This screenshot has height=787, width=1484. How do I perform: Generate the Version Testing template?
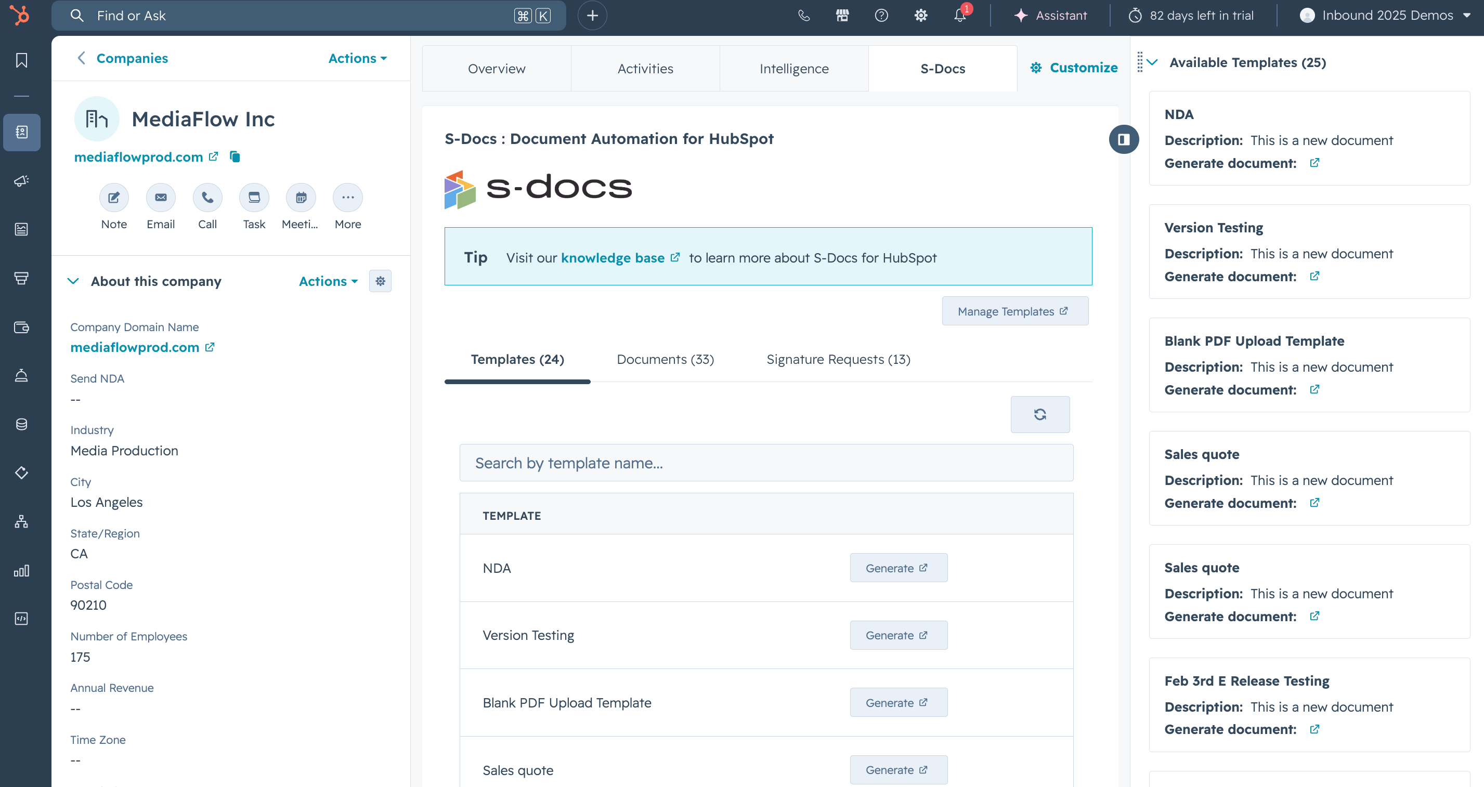pyautogui.click(x=898, y=635)
